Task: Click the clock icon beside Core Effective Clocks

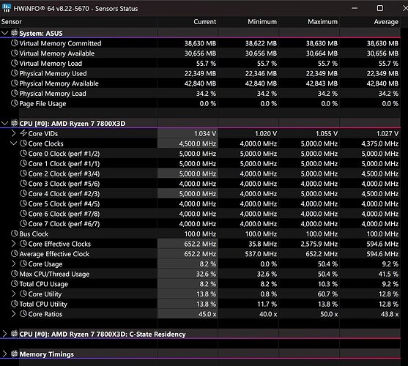Action: [x=23, y=244]
